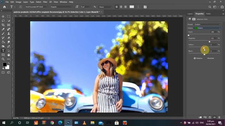
Task: Select the Brush tool
Action: point(3,34)
